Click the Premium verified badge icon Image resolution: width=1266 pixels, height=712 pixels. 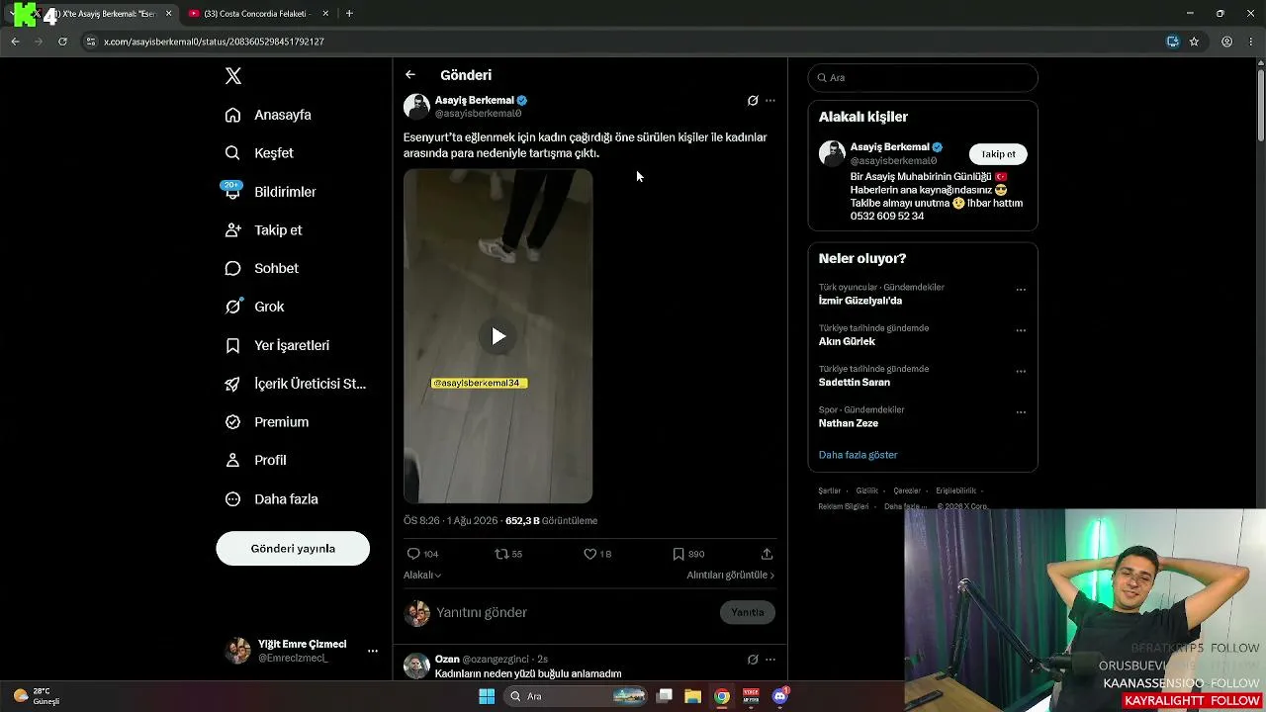(232, 422)
